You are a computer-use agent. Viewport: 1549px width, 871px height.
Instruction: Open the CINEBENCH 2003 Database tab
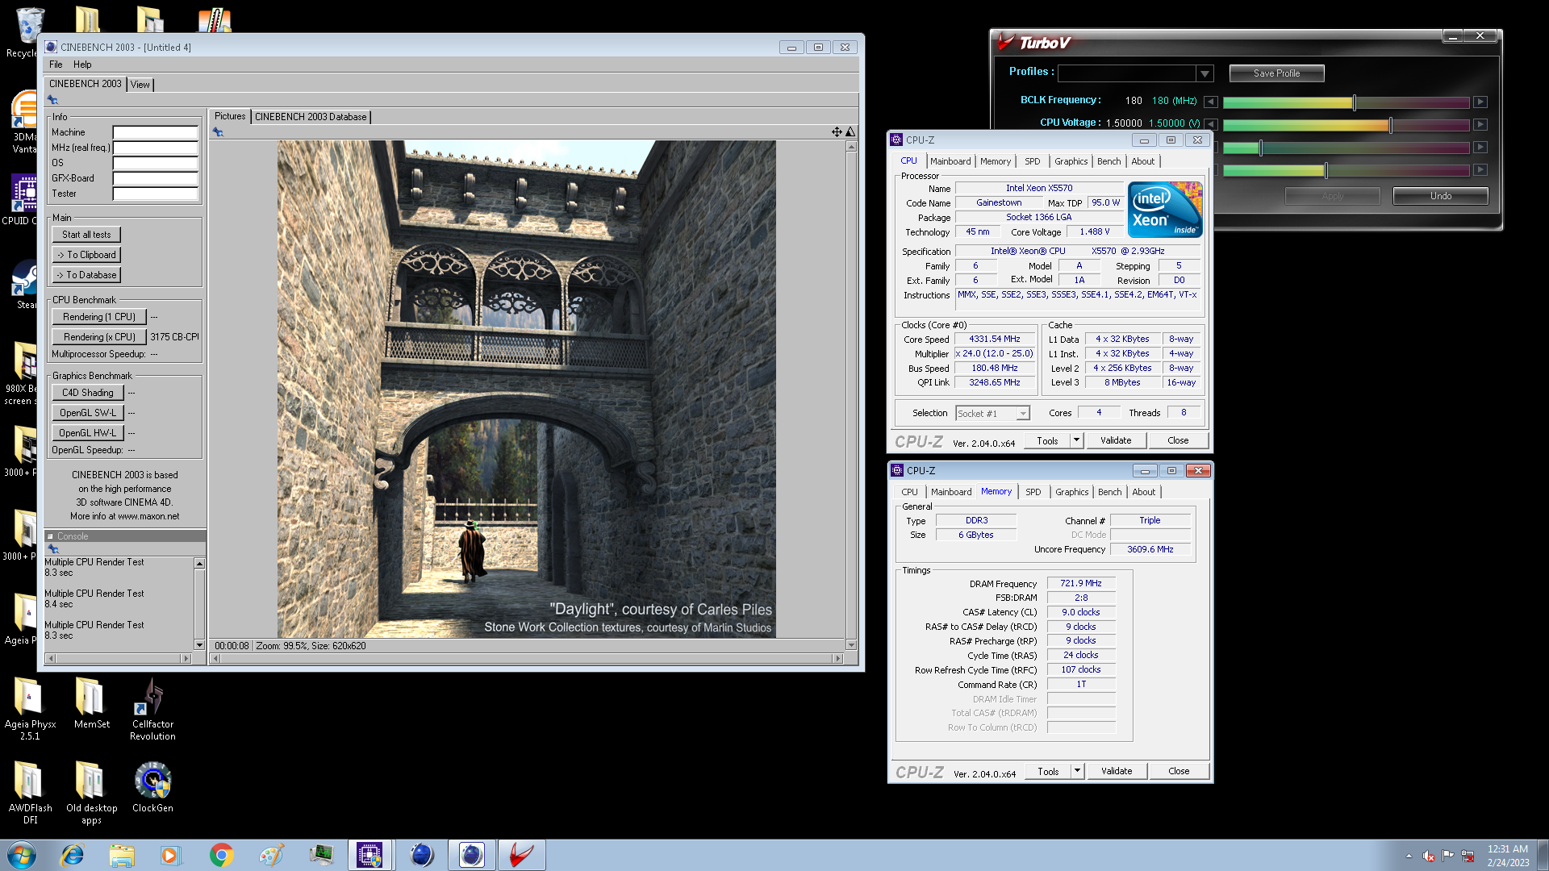coord(311,117)
